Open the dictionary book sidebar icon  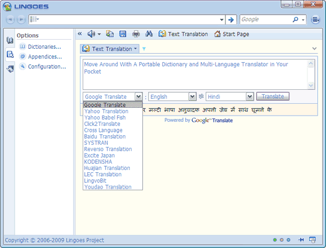click(x=10, y=40)
